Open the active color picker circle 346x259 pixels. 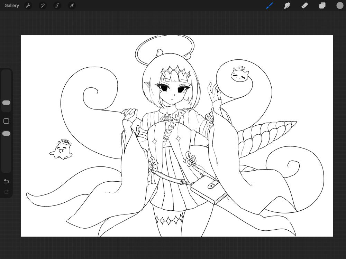coord(340,6)
